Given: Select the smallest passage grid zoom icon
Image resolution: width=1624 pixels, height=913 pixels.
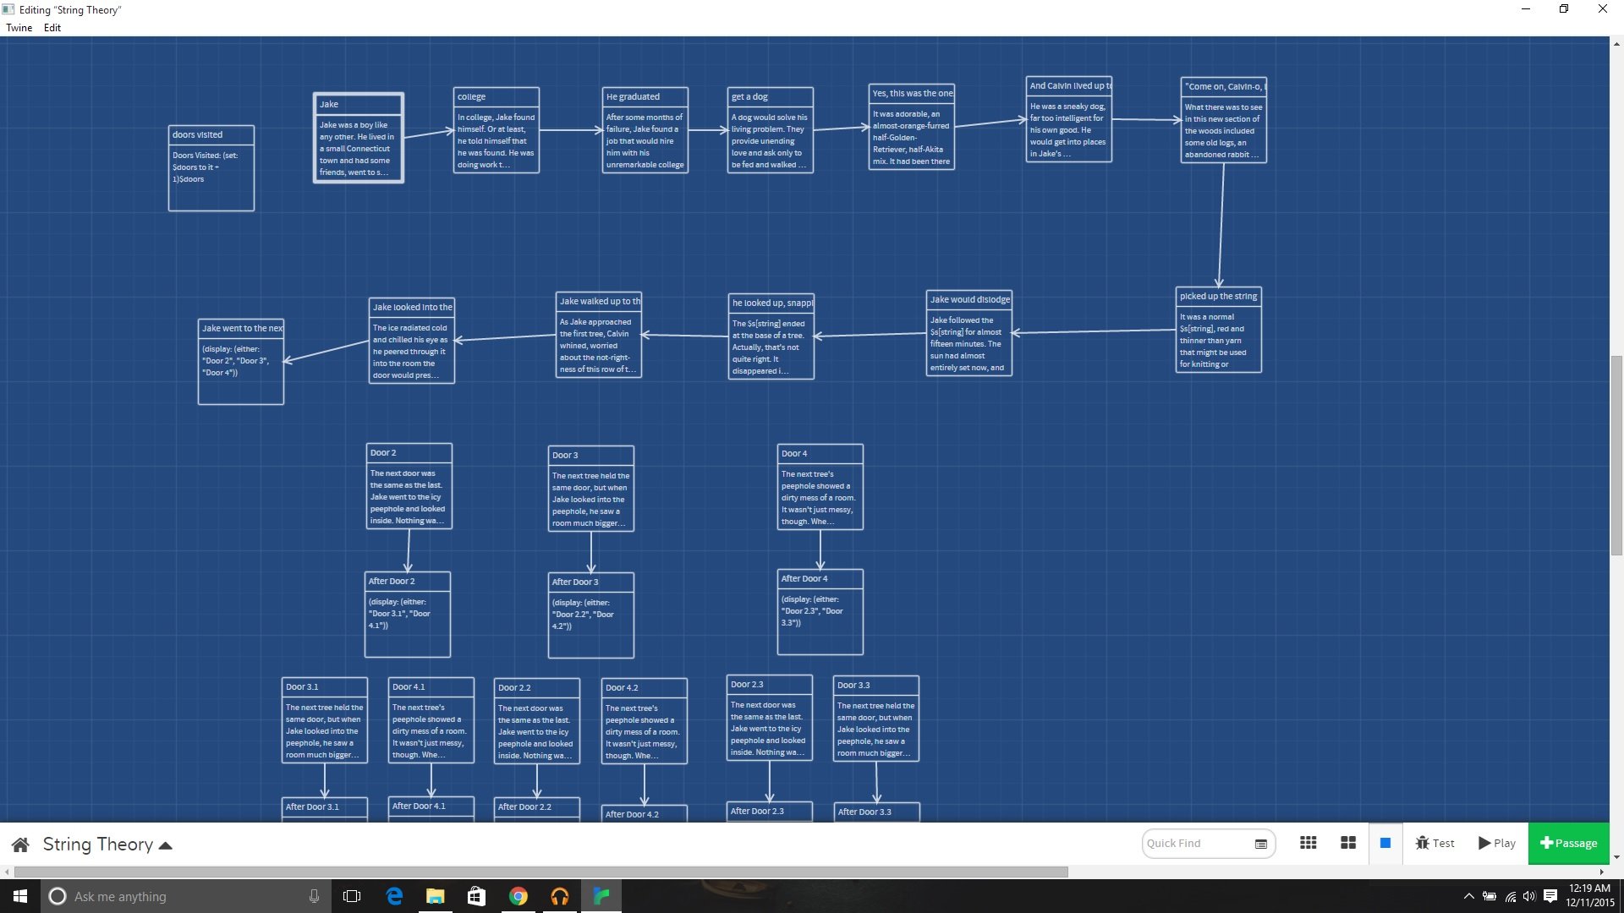Looking at the screenshot, I should 1309,843.
